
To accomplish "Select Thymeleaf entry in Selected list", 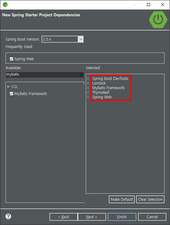I will 101,92.
